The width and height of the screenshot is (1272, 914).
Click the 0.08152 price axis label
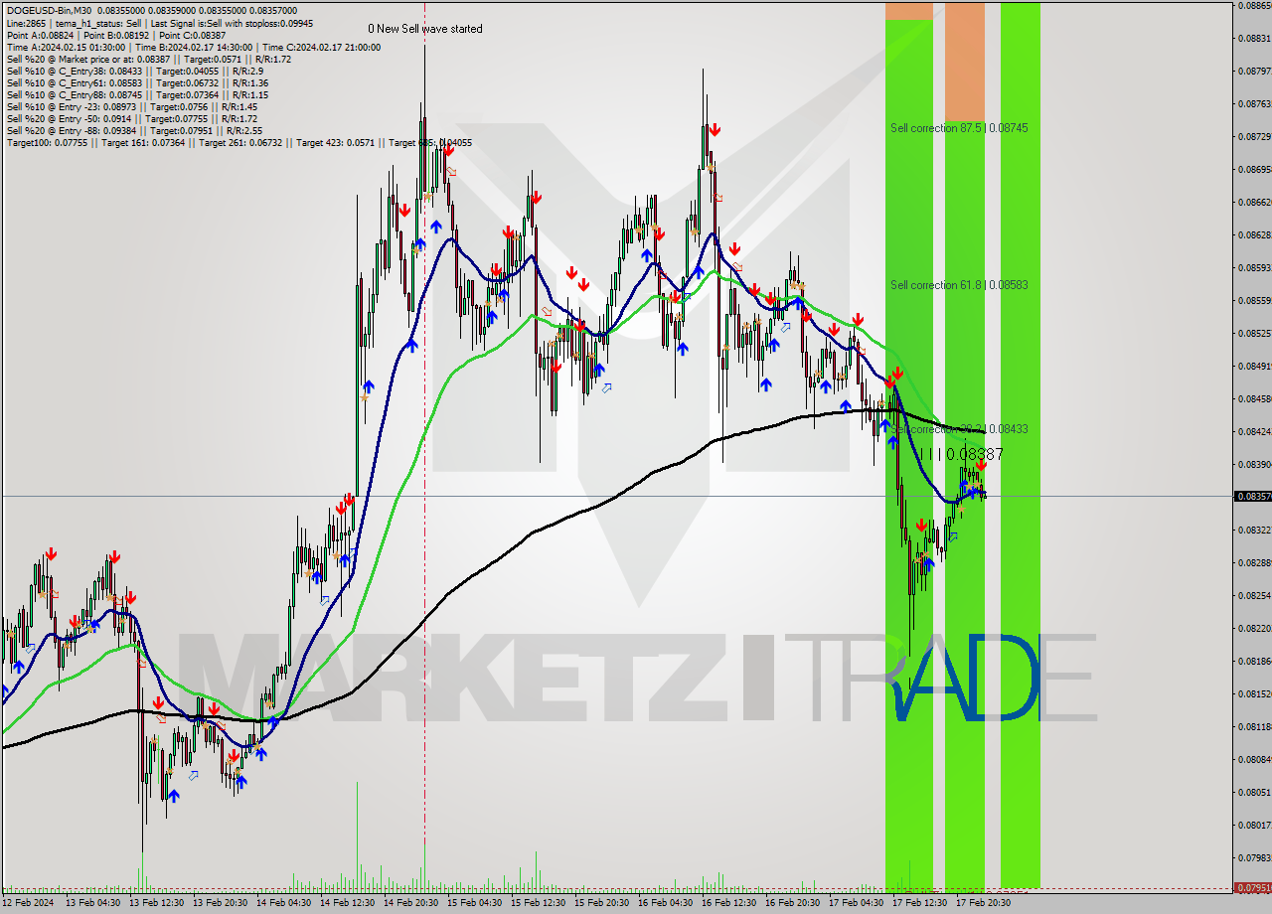(1254, 693)
